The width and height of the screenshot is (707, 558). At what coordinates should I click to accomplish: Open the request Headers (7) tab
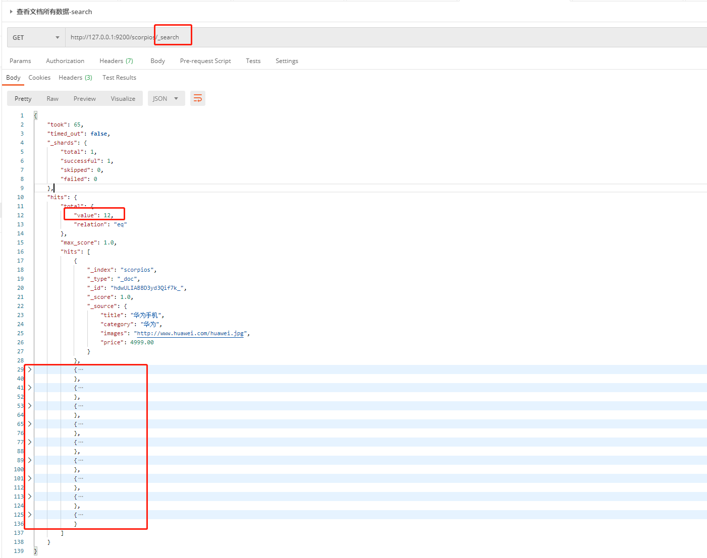point(116,61)
